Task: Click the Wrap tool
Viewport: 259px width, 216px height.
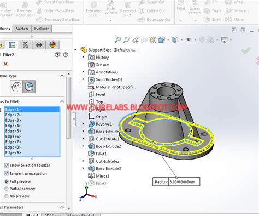Action: [x=234, y=2]
